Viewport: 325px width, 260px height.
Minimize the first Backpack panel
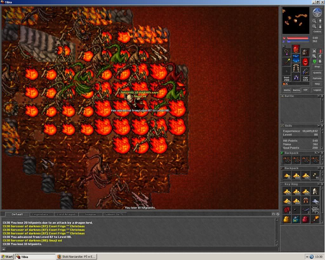pyautogui.click(x=319, y=153)
